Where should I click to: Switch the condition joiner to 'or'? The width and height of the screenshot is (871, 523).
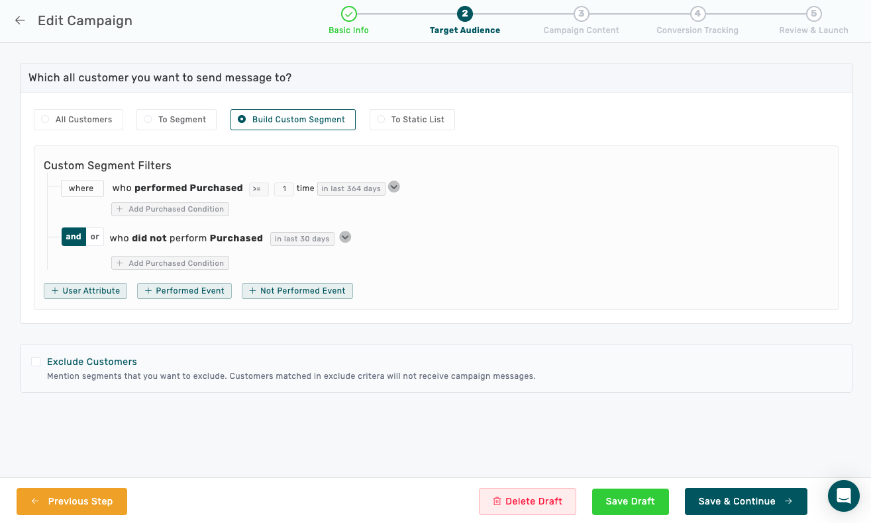95,237
